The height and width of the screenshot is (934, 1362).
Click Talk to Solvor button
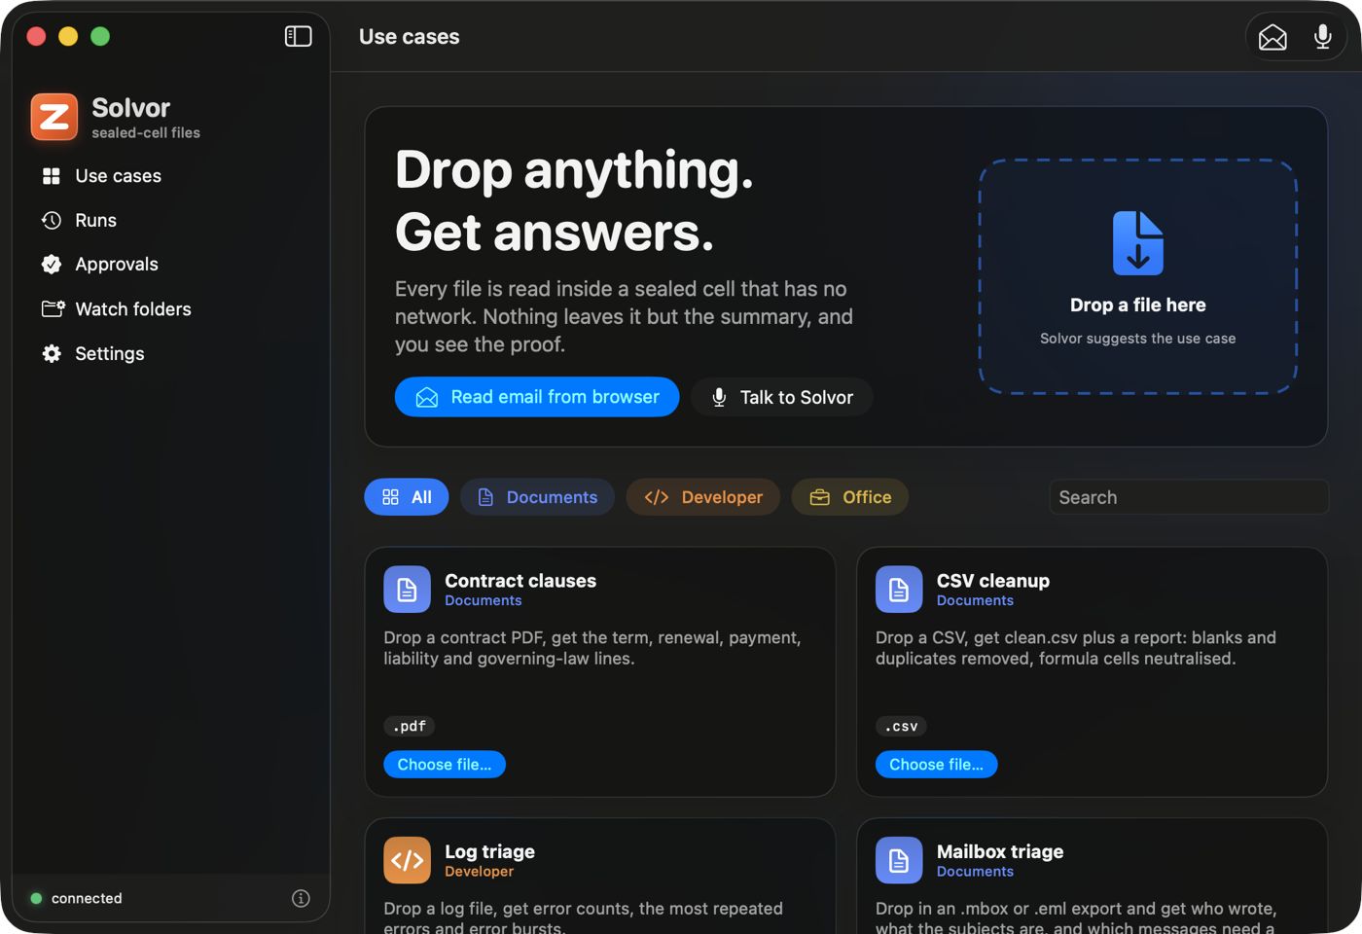(x=782, y=397)
